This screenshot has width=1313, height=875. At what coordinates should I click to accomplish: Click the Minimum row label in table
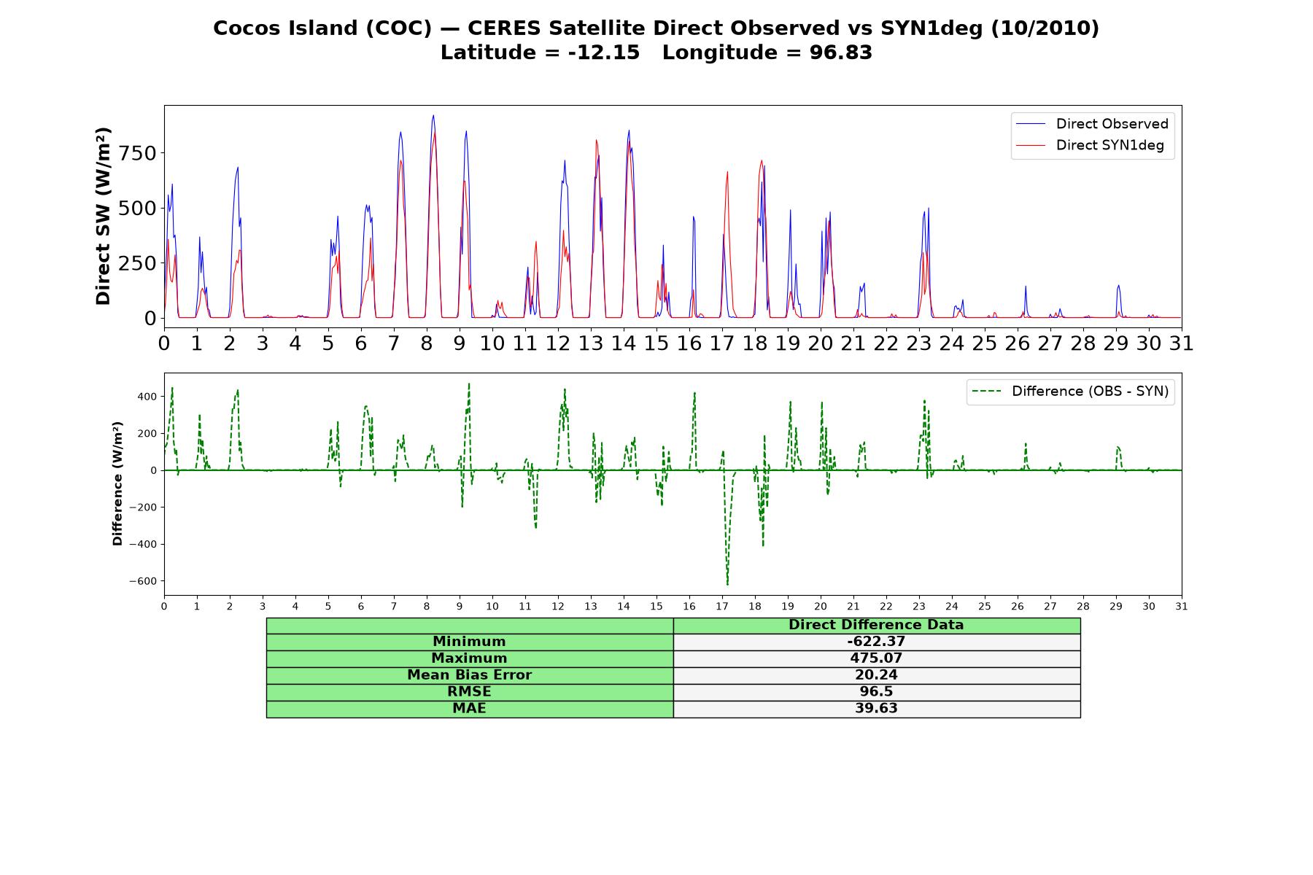coord(469,642)
